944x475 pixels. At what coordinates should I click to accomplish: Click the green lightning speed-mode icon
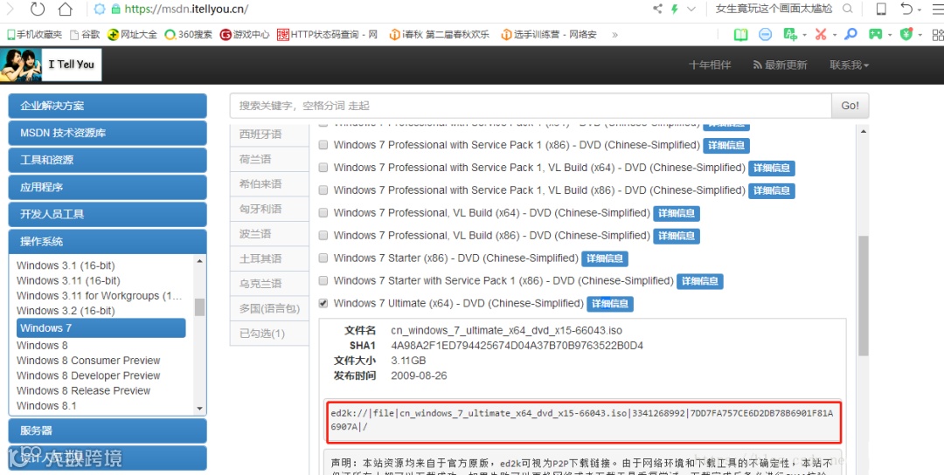pos(675,9)
